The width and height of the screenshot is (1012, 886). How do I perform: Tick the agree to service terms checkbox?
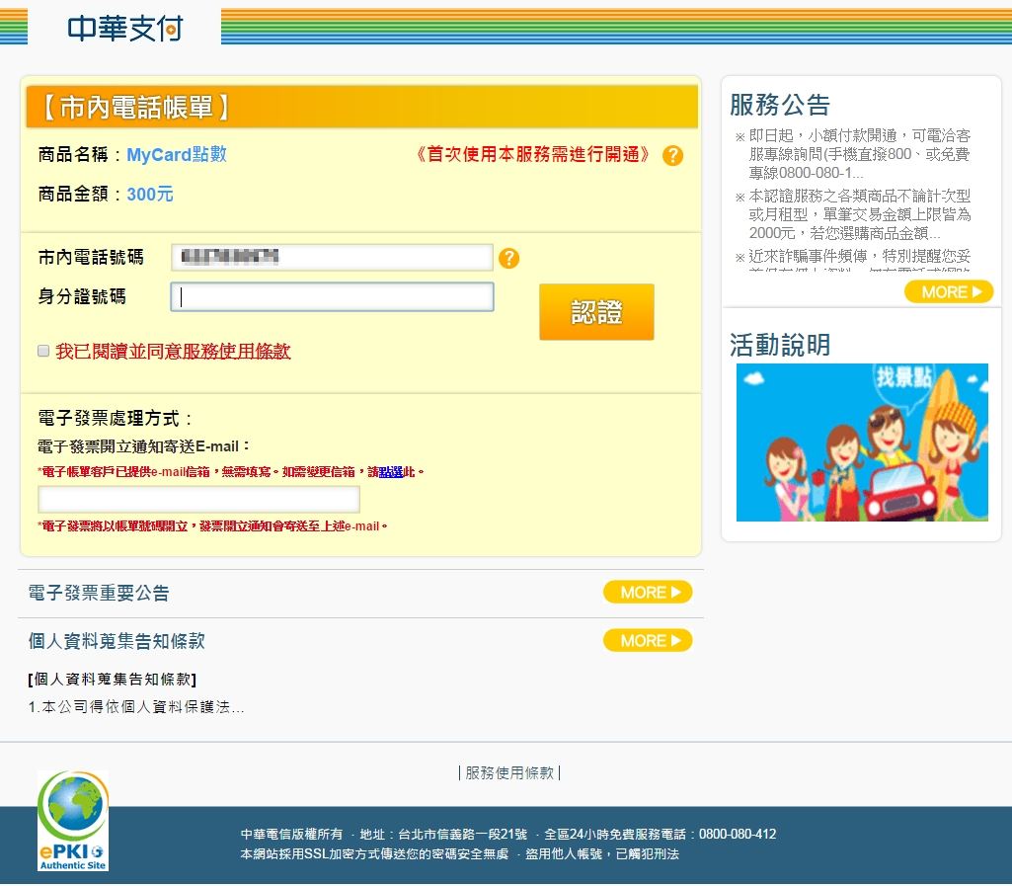[43, 351]
